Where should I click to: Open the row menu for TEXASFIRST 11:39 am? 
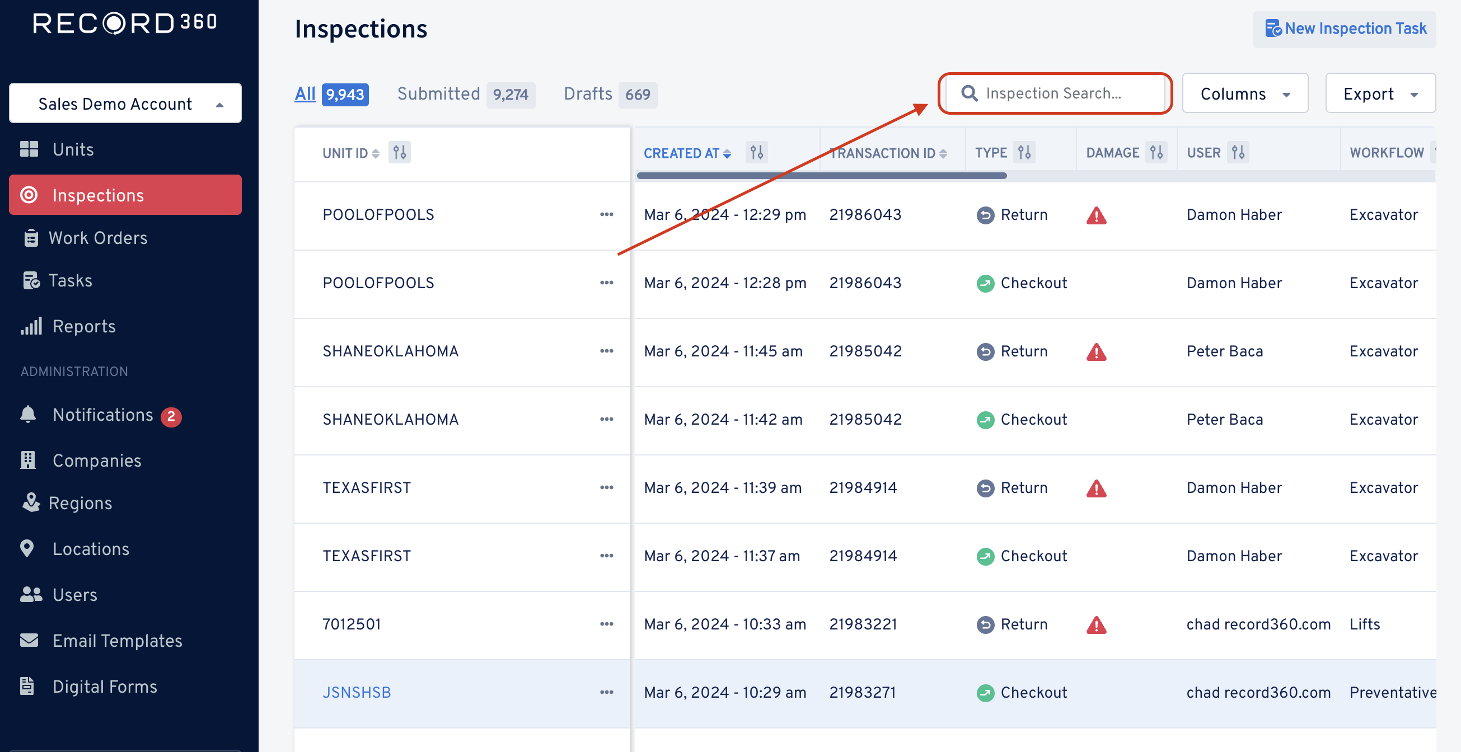coord(606,487)
